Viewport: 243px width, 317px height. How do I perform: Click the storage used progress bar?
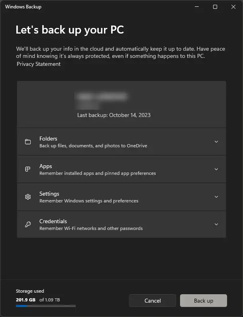pyautogui.click(x=46, y=306)
